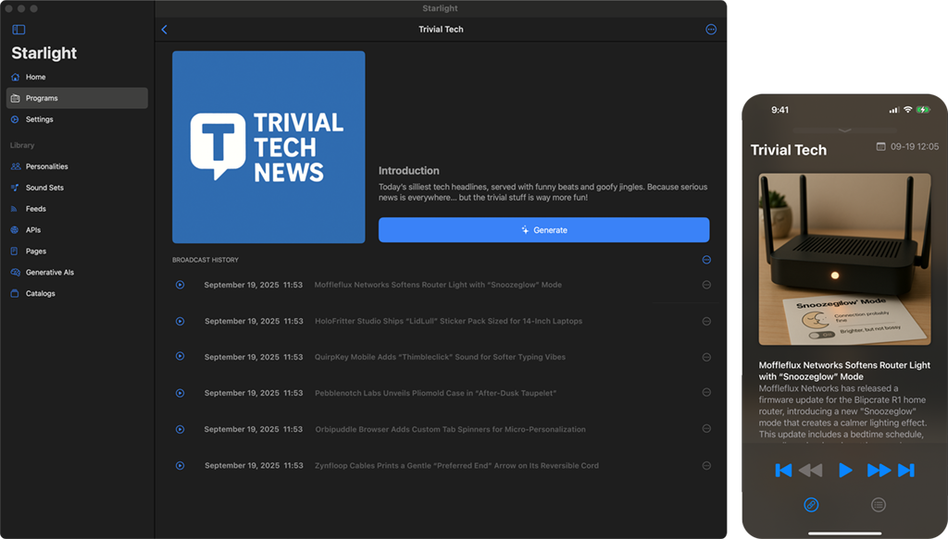
Task: Open the APIs library item
Action: 32,230
